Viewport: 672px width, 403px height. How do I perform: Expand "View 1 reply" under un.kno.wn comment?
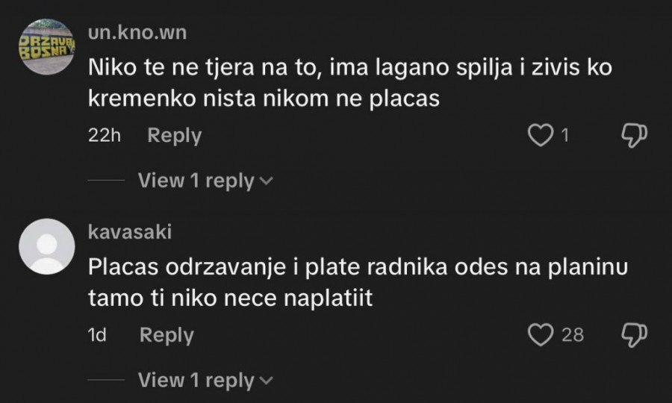196,180
